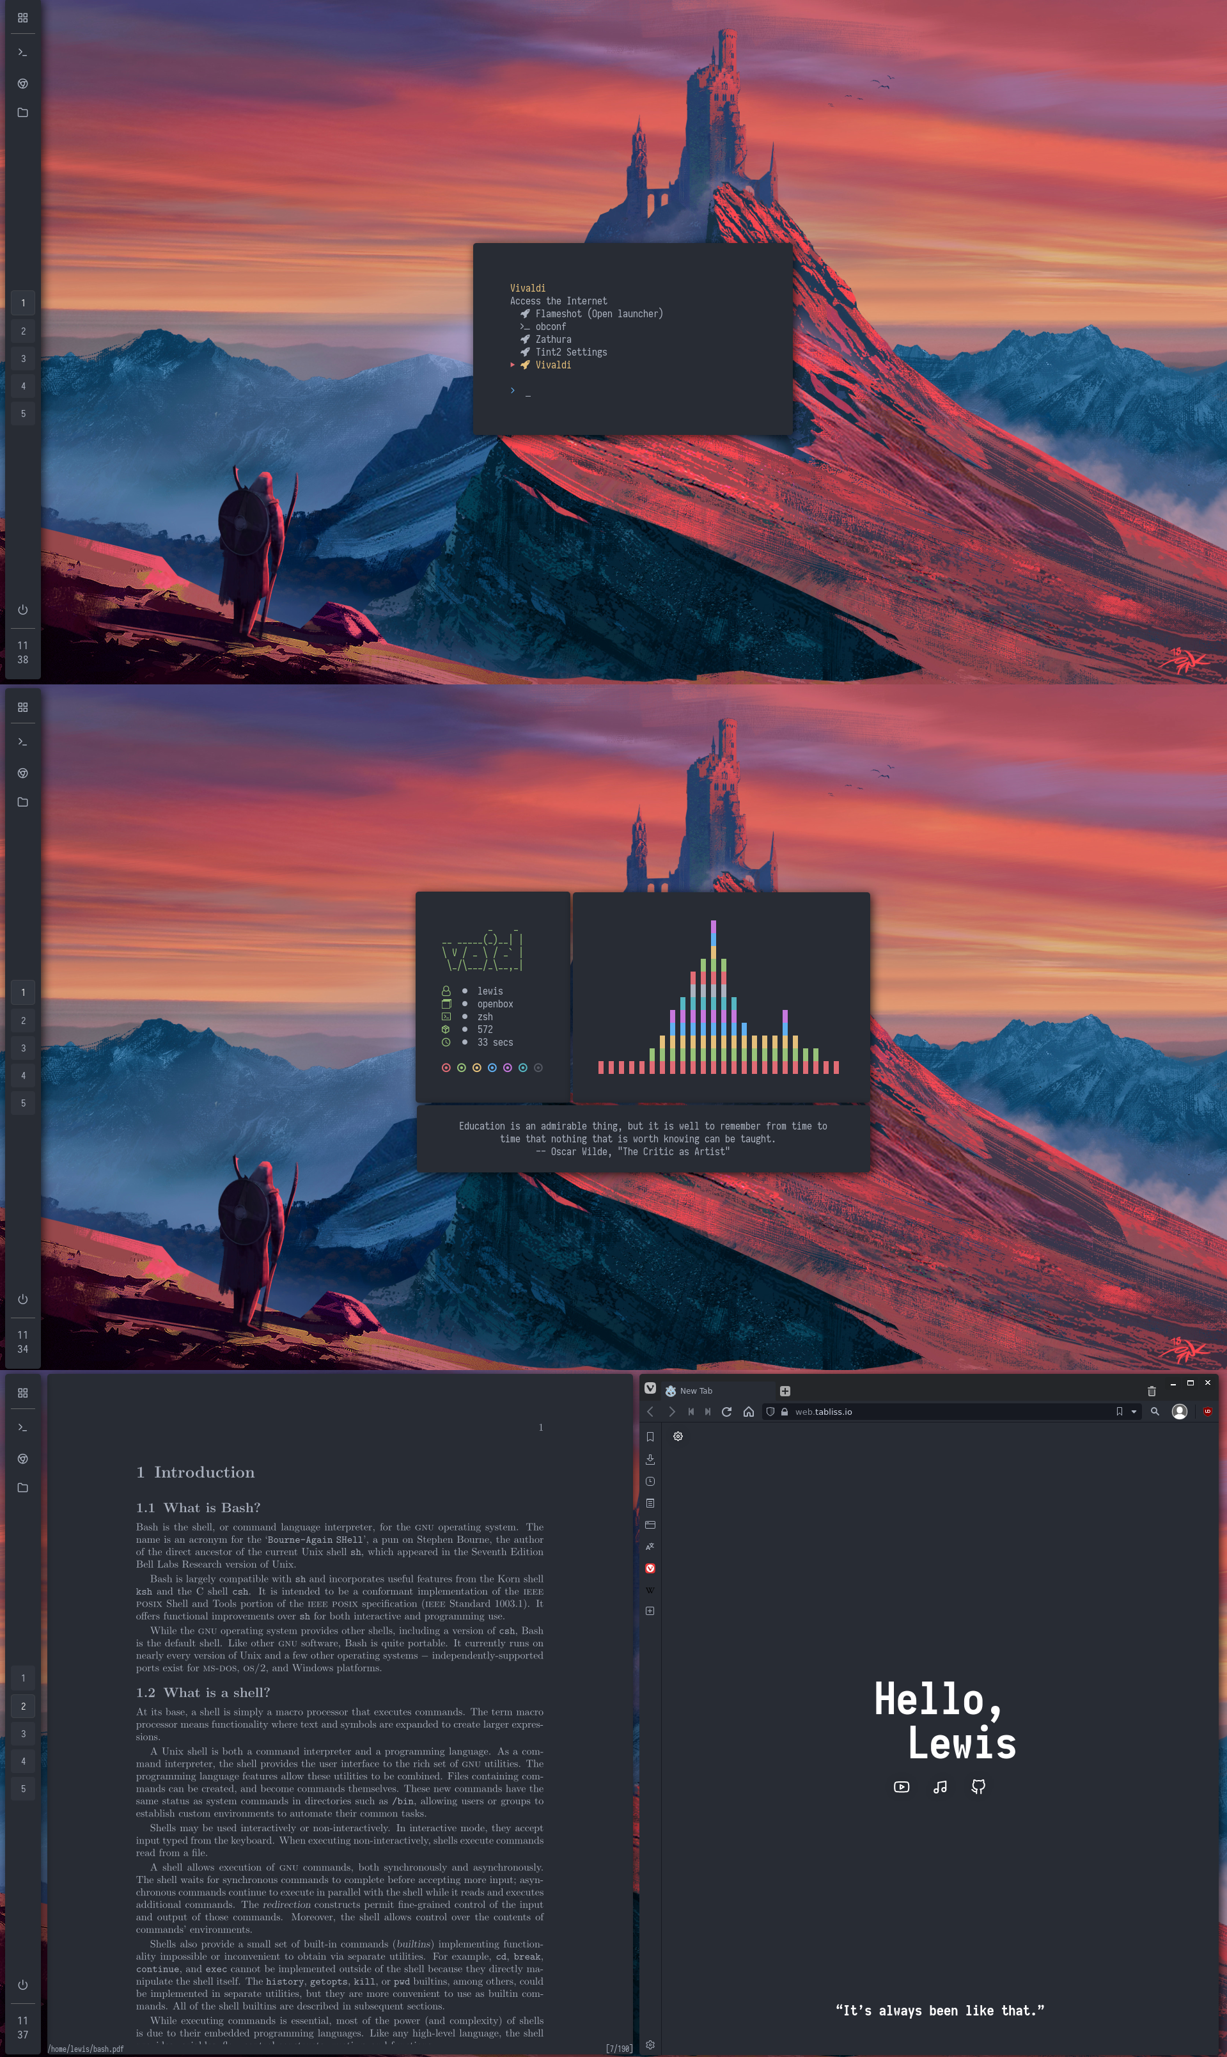Open the Vivaldi search field magnifier
The width and height of the screenshot is (1227, 2057).
(x=1155, y=1412)
